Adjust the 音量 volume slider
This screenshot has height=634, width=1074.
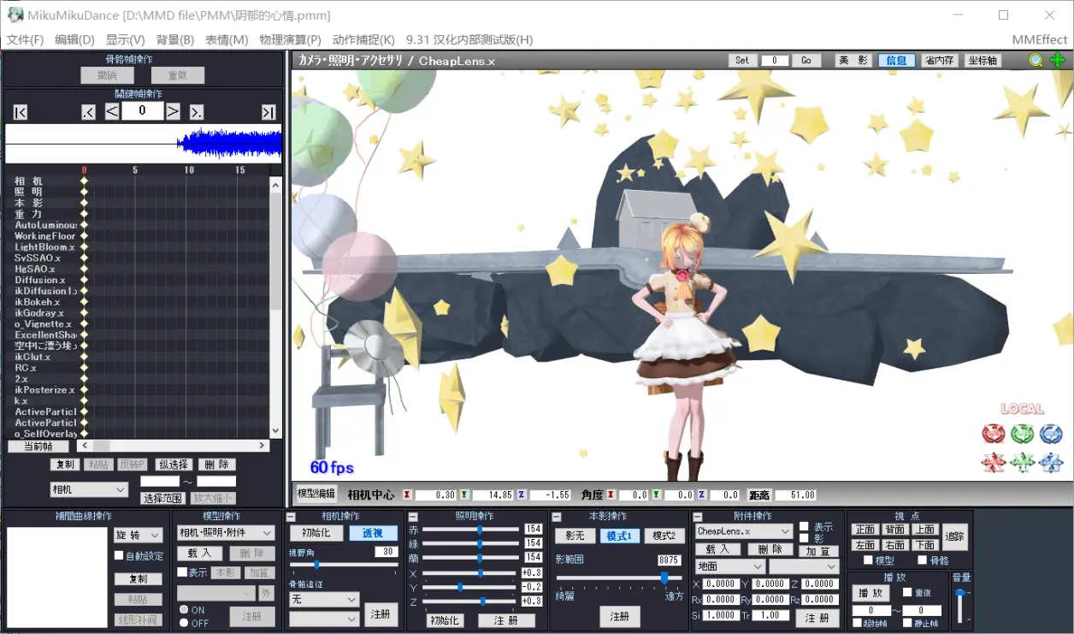(961, 604)
